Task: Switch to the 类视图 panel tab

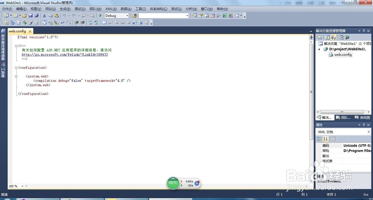Action: [362, 117]
